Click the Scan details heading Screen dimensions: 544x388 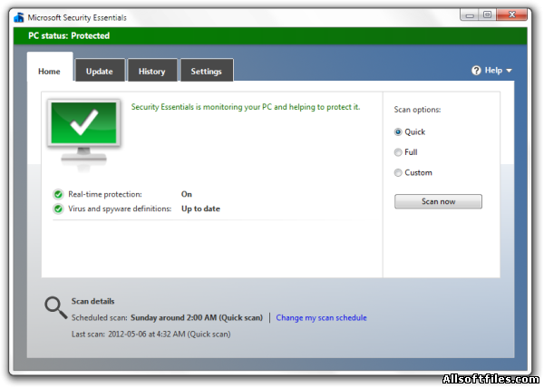93,301
